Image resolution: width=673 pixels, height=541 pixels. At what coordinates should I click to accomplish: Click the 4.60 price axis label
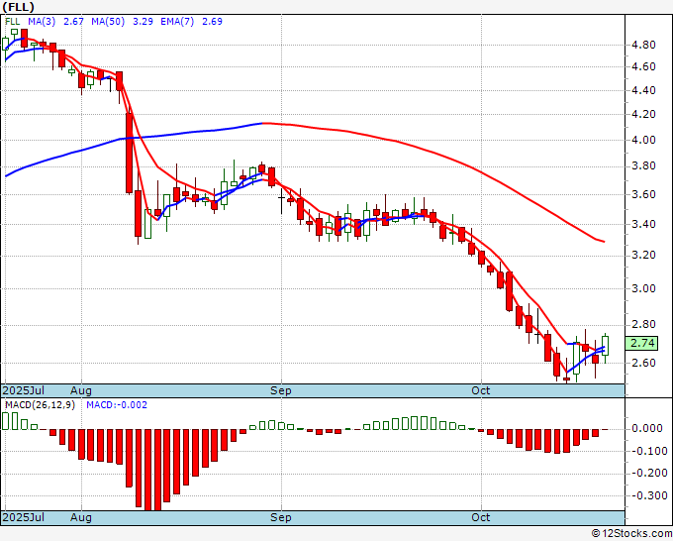tap(643, 66)
